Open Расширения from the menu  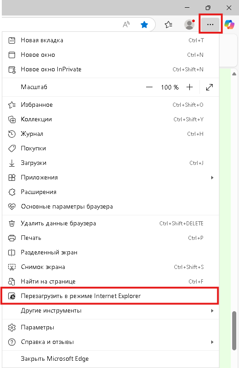[111, 192]
